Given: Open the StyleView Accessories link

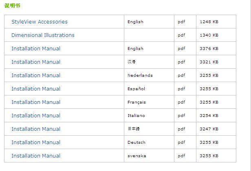Looking at the screenshot, I should click(40, 22).
